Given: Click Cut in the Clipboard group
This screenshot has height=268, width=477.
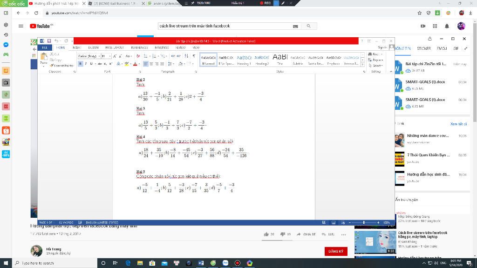Looking at the screenshot, I should click(55, 54).
